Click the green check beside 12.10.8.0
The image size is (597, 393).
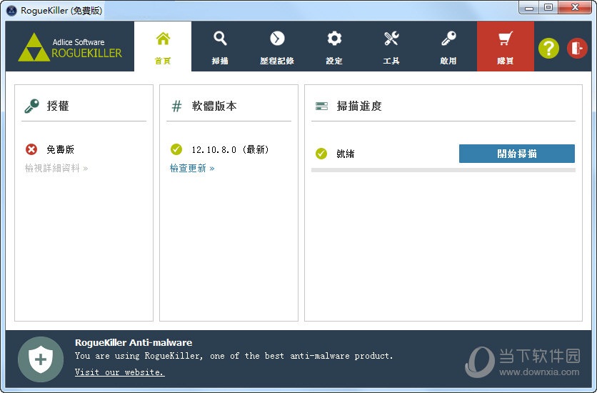point(176,149)
